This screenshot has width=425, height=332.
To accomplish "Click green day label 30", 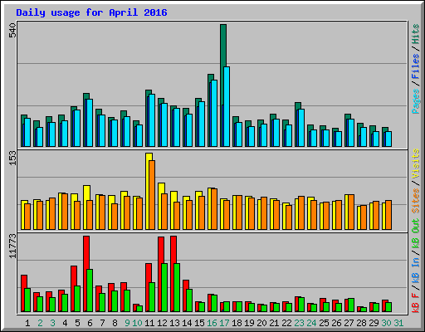I will click(386, 323).
